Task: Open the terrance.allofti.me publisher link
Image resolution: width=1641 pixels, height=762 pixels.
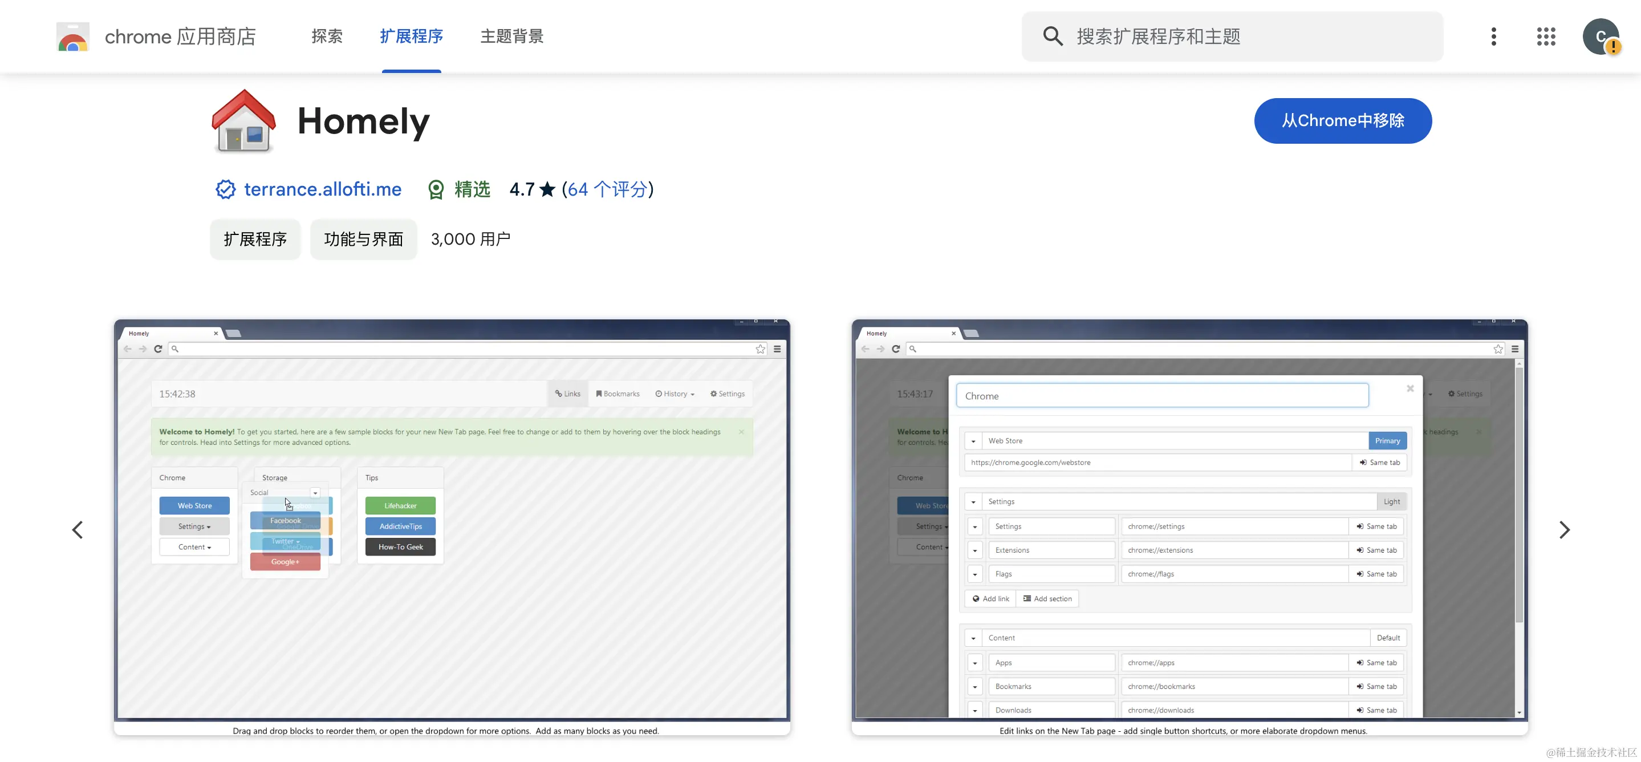Action: coord(322,189)
